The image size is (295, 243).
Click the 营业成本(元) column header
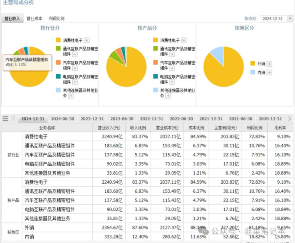point(167,128)
